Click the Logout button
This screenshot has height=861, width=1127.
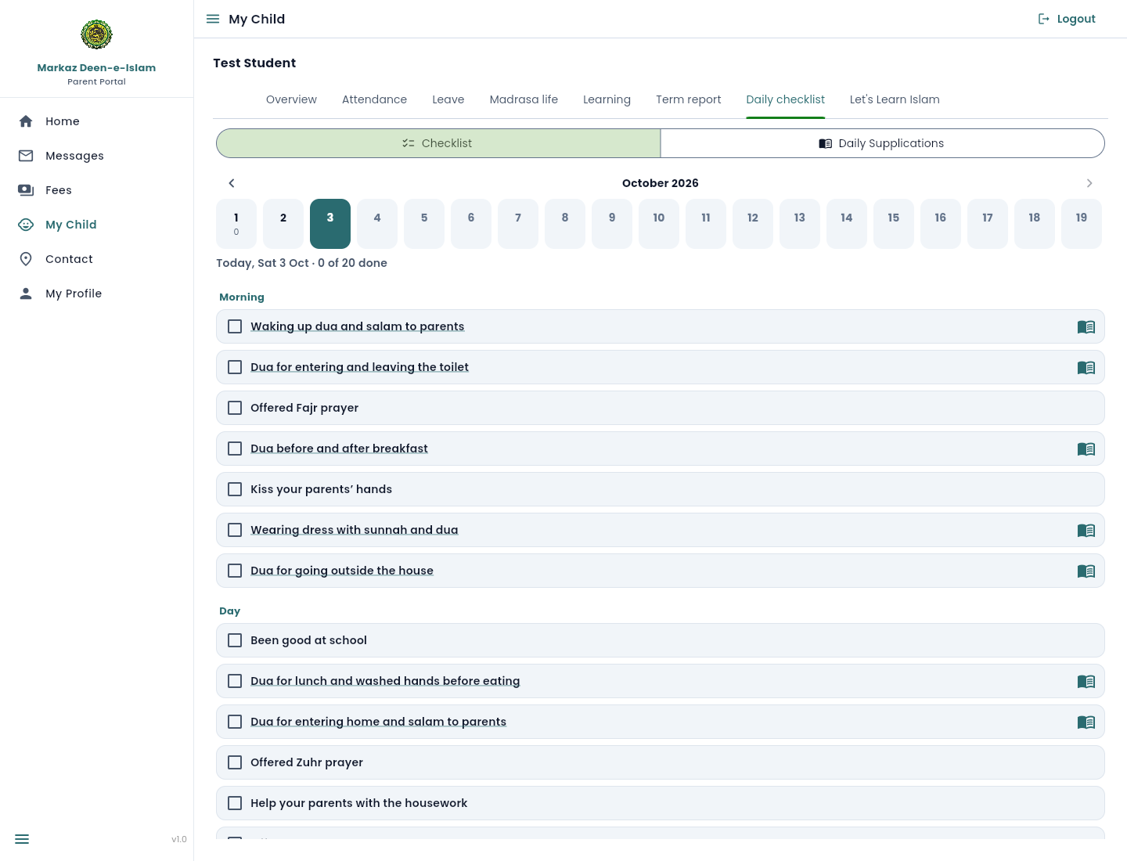[1067, 19]
